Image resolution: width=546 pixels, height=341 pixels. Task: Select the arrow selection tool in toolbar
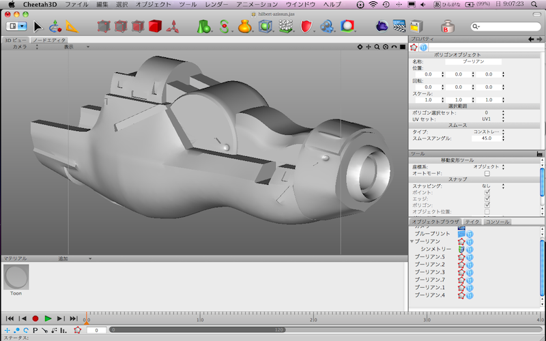38,27
